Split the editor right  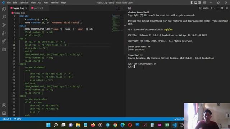point(118,8)
